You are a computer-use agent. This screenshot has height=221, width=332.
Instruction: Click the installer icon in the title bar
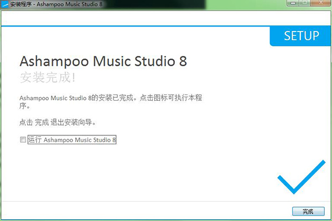[4, 4]
